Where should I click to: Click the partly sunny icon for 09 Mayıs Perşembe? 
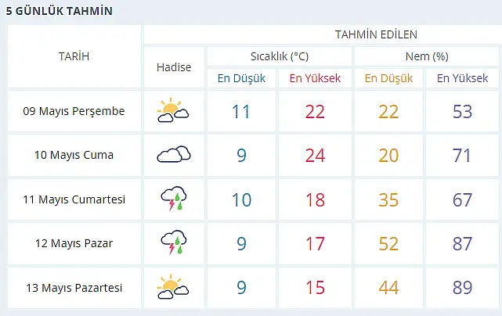tap(173, 111)
